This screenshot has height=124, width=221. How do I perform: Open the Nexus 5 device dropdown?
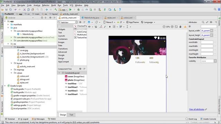(x=109, y=22)
